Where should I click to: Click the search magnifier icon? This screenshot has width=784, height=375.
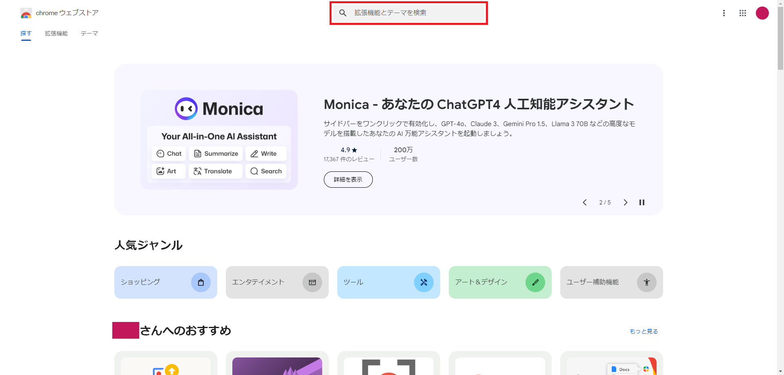point(343,13)
